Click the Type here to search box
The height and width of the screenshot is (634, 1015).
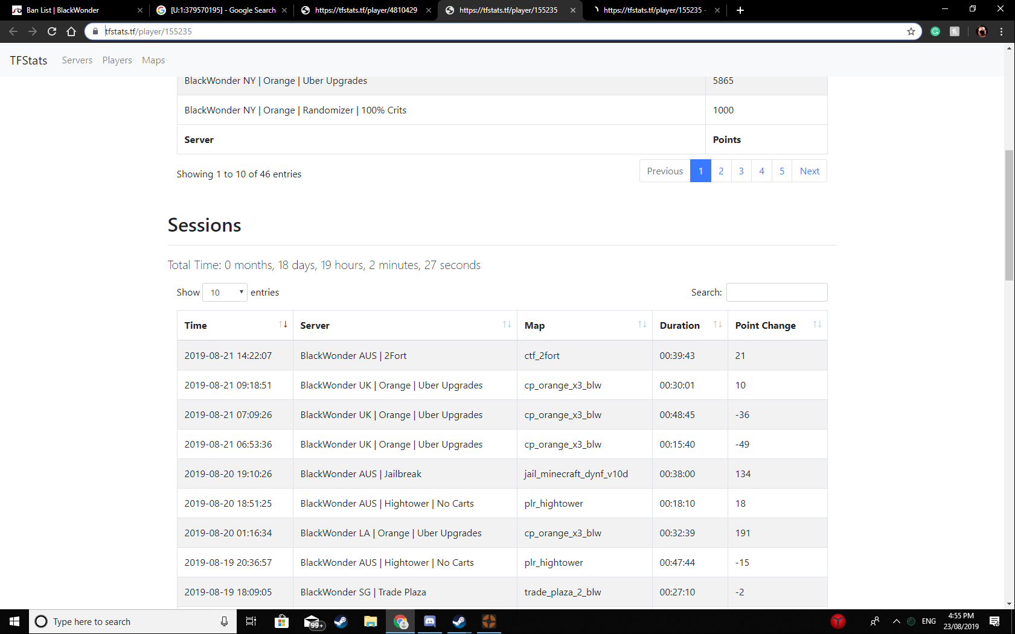[x=132, y=621]
